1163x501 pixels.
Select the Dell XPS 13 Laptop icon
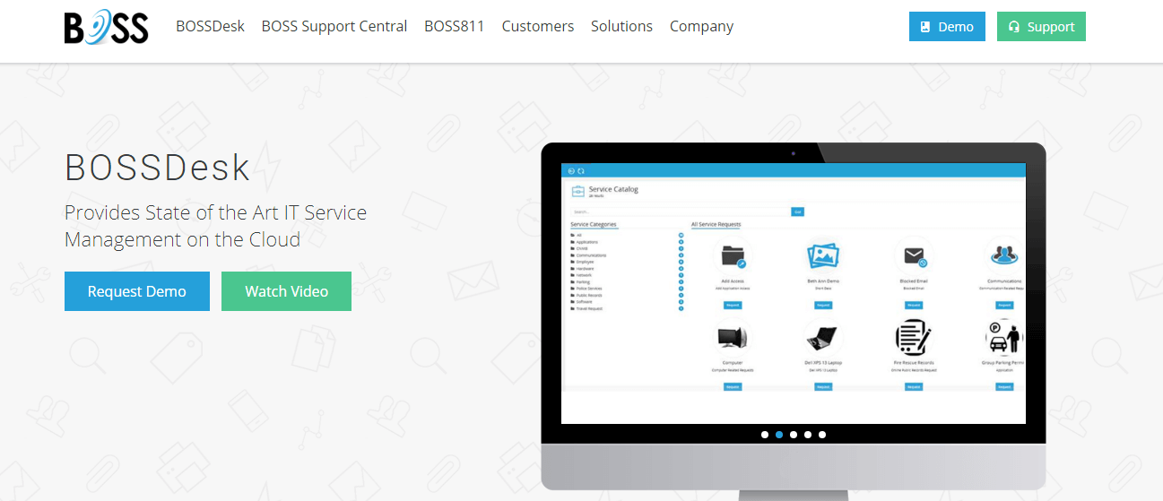coord(823,338)
